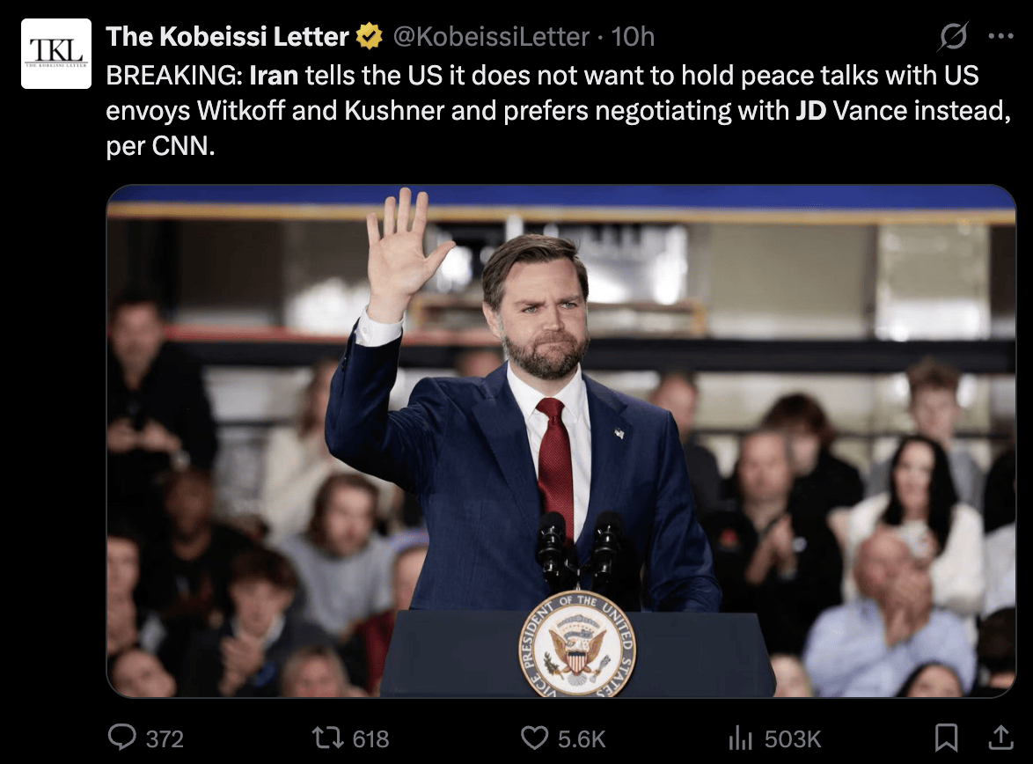Click the Grok slashed-circle icon

click(953, 37)
